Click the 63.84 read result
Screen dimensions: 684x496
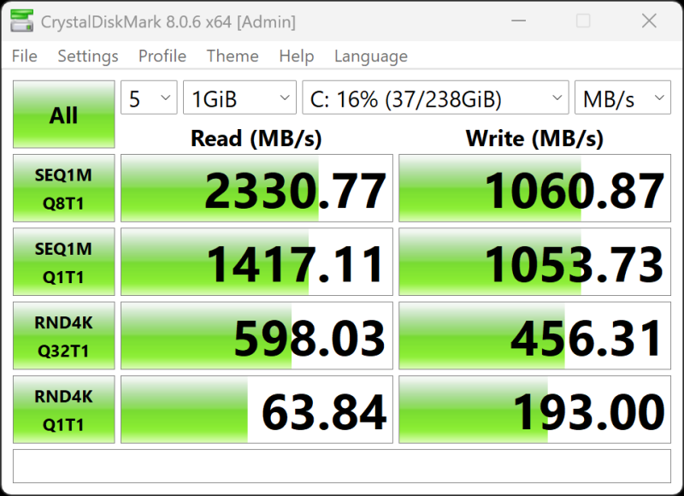256,409
